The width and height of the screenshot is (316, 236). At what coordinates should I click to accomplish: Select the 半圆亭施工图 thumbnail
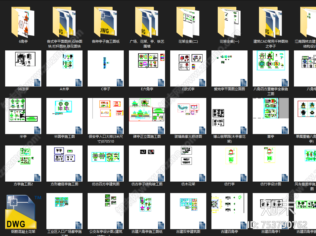[x=64, y=116]
